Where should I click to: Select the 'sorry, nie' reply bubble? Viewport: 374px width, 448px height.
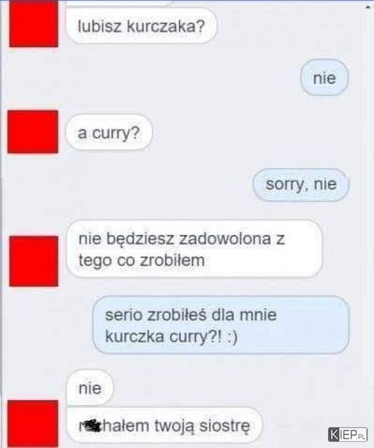click(x=301, y=185)
